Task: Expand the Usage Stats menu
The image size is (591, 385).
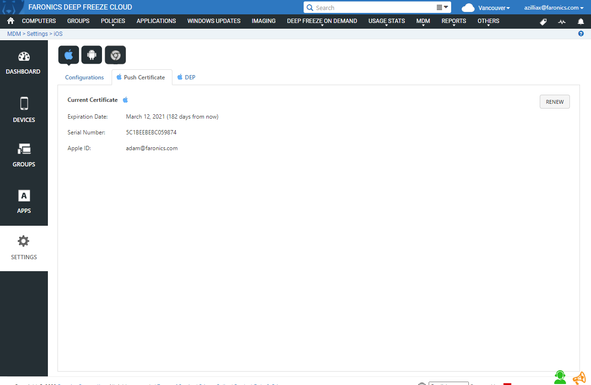Action: pyautogui.click(x=386, y=21)
